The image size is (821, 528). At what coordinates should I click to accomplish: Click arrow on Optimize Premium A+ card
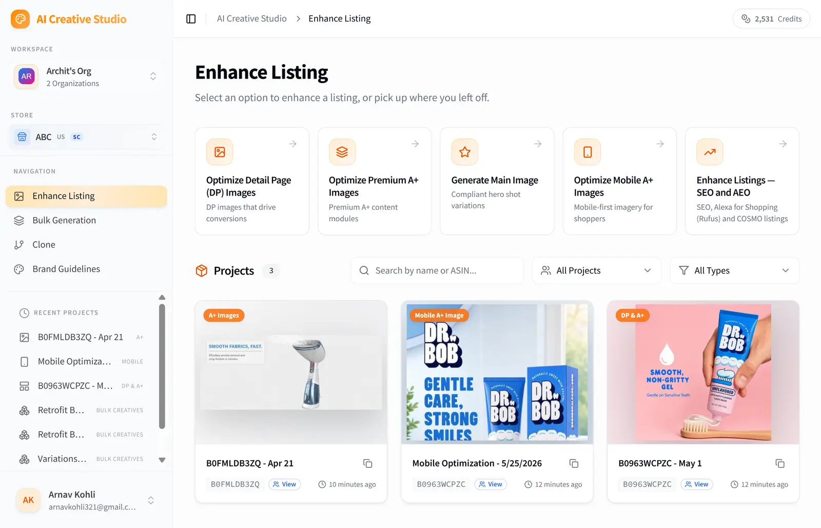tap(415, 144)
